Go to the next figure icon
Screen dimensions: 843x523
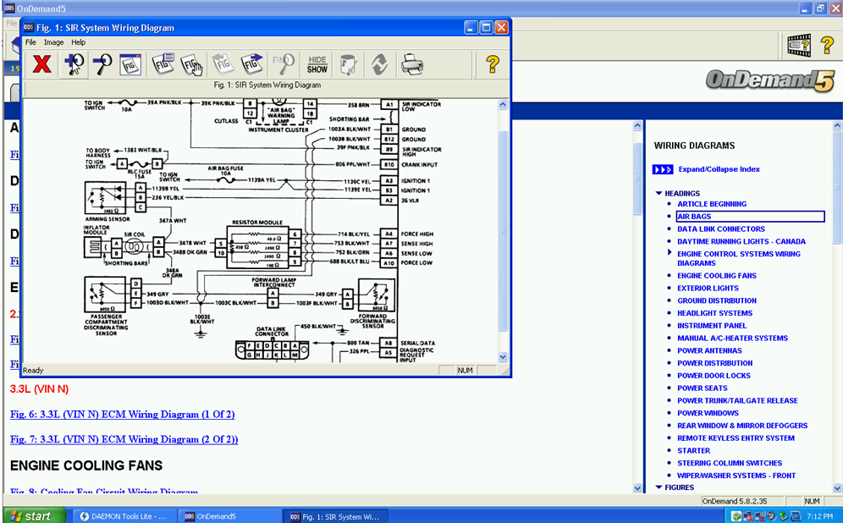251,64
